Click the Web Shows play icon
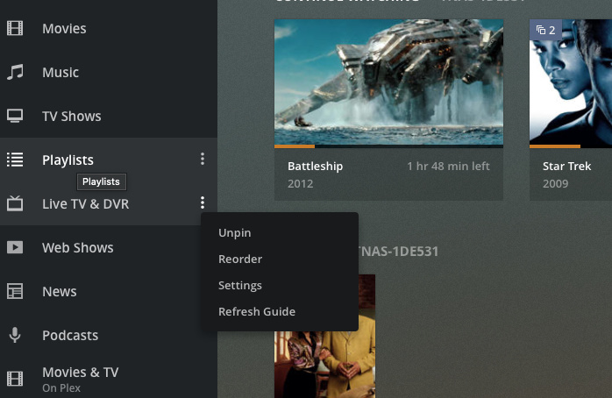The image size is (612, 398). coord(15,247)
